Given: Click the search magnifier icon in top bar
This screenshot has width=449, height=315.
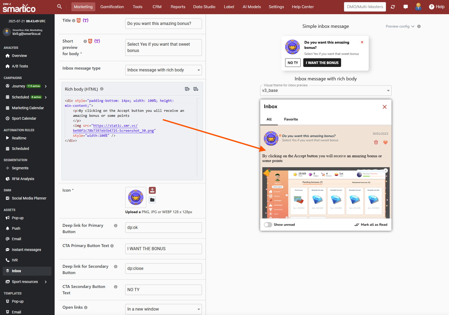Looking at the screenshot, I should pos(59,7).
